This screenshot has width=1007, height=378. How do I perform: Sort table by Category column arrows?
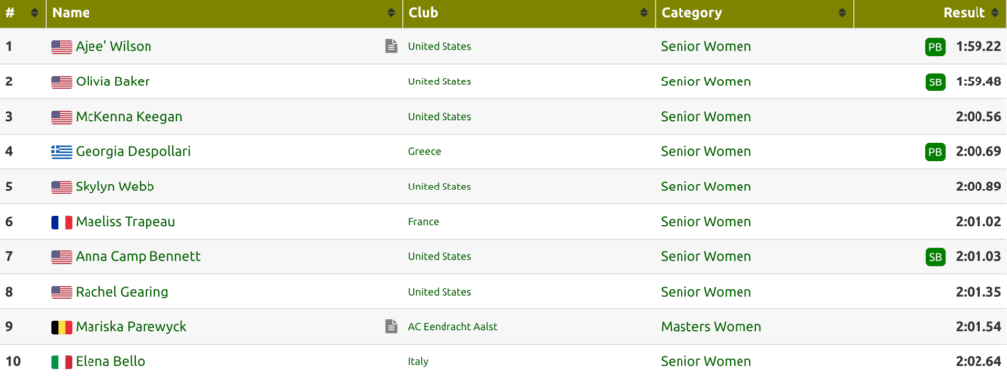pos(842,13)
